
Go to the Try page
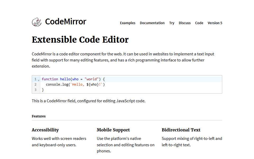pyautogui.click(x=172, y=23)
